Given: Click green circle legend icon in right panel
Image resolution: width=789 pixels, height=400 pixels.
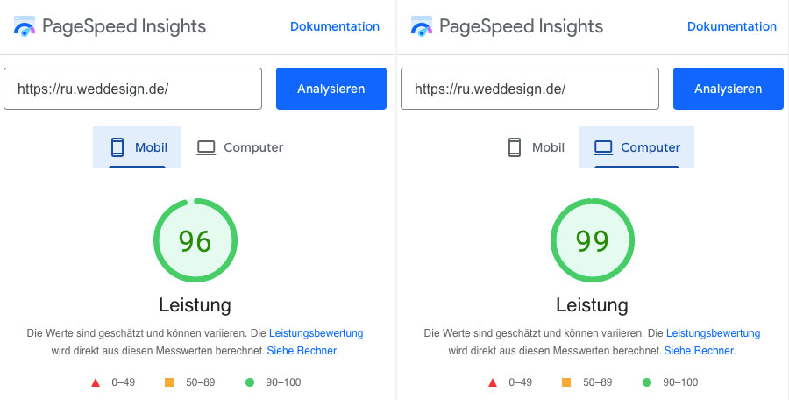Looking at the screenshot, I should pyautogui.click(x=647, y=382).
